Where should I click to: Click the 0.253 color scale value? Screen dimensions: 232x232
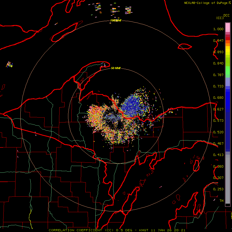pyautogui.click(x=218, y=189)
